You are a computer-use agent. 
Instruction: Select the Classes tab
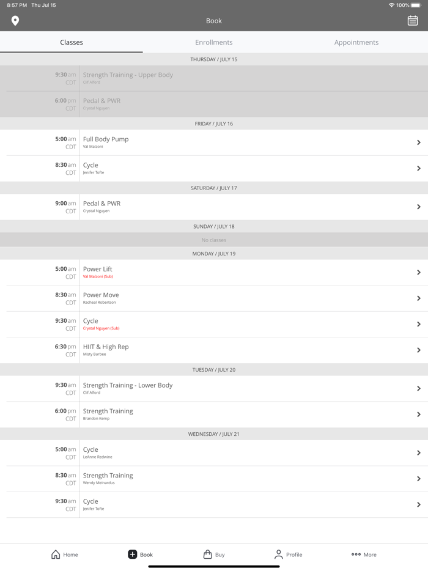pos(72,42)
